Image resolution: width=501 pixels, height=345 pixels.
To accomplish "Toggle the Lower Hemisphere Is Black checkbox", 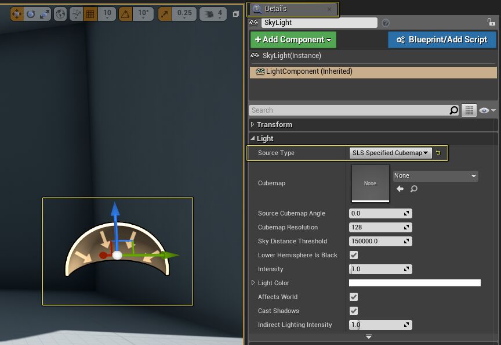I will (x=353, y=255).
